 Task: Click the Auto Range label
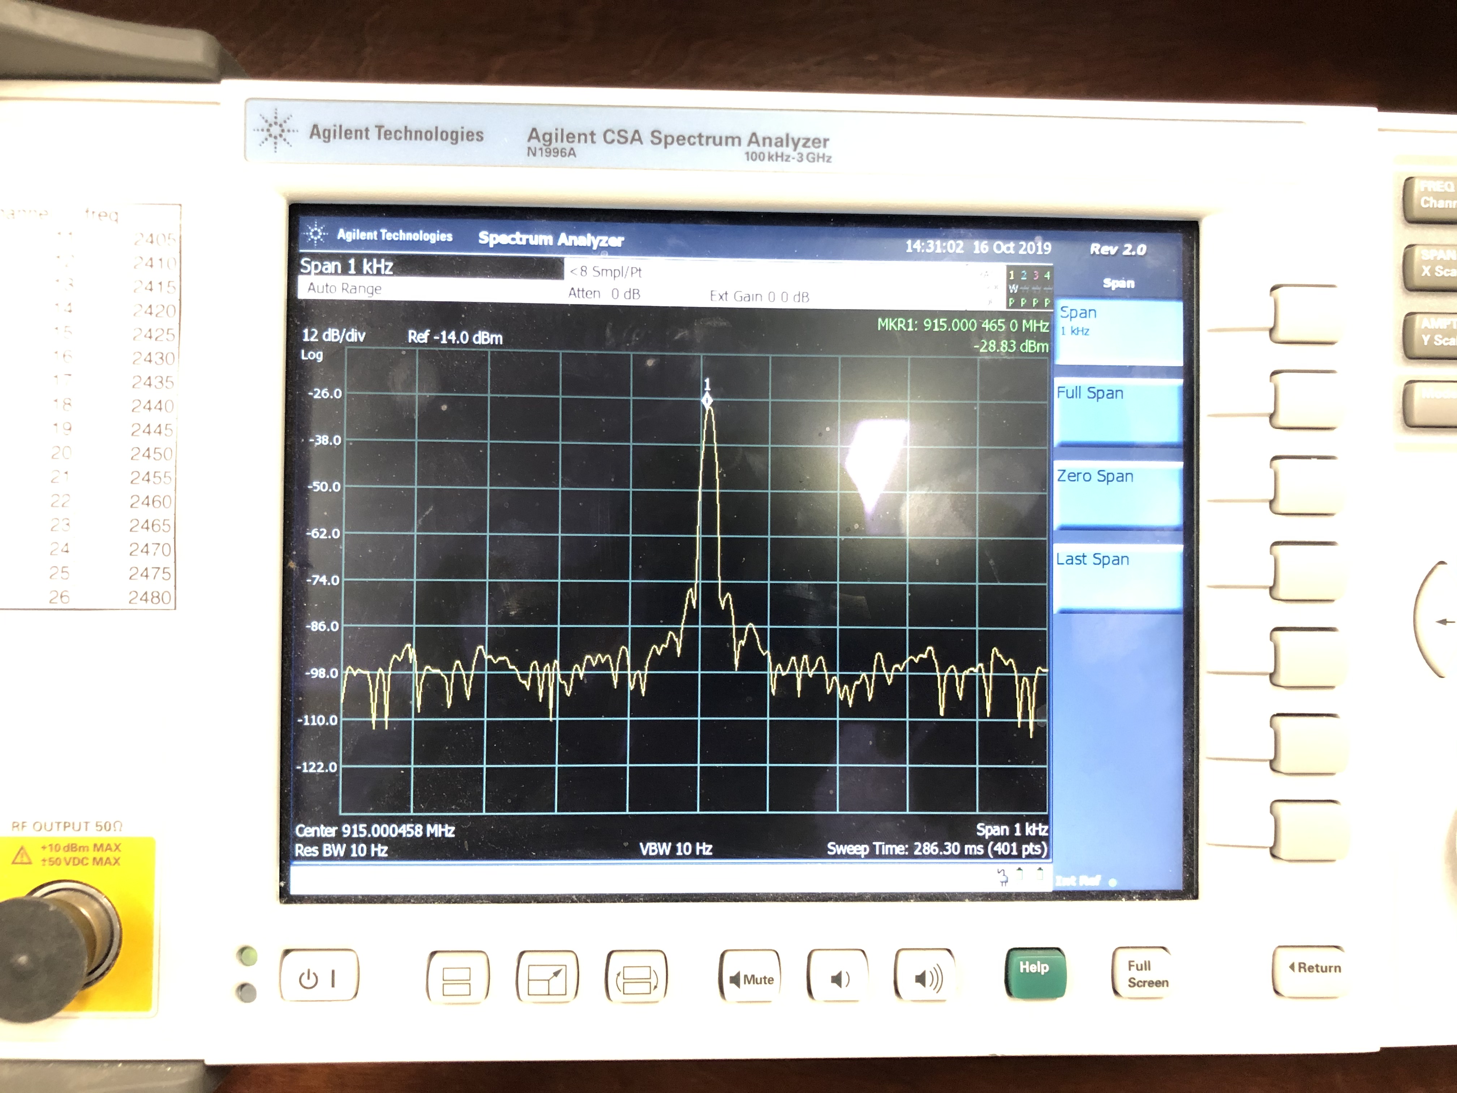pyautogui.click(x=344, y=288)
